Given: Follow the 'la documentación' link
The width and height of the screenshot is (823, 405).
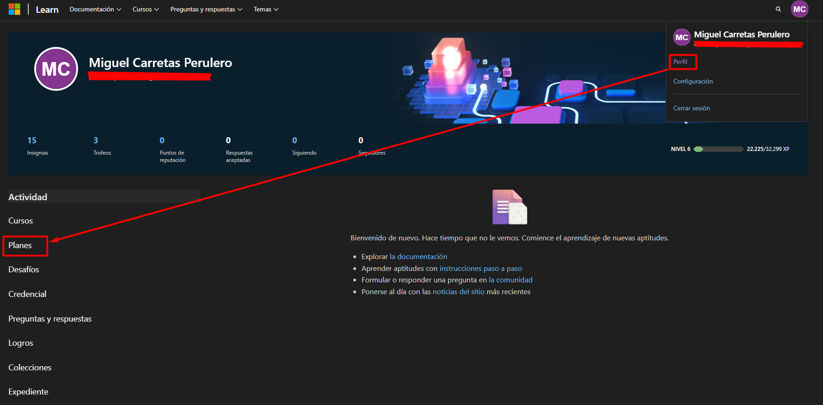Looking at the screenshot, I should pos(418,257).
